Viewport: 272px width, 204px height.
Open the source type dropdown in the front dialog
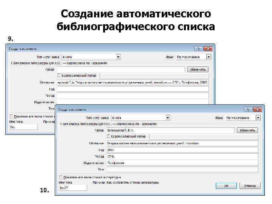point(168,117)
